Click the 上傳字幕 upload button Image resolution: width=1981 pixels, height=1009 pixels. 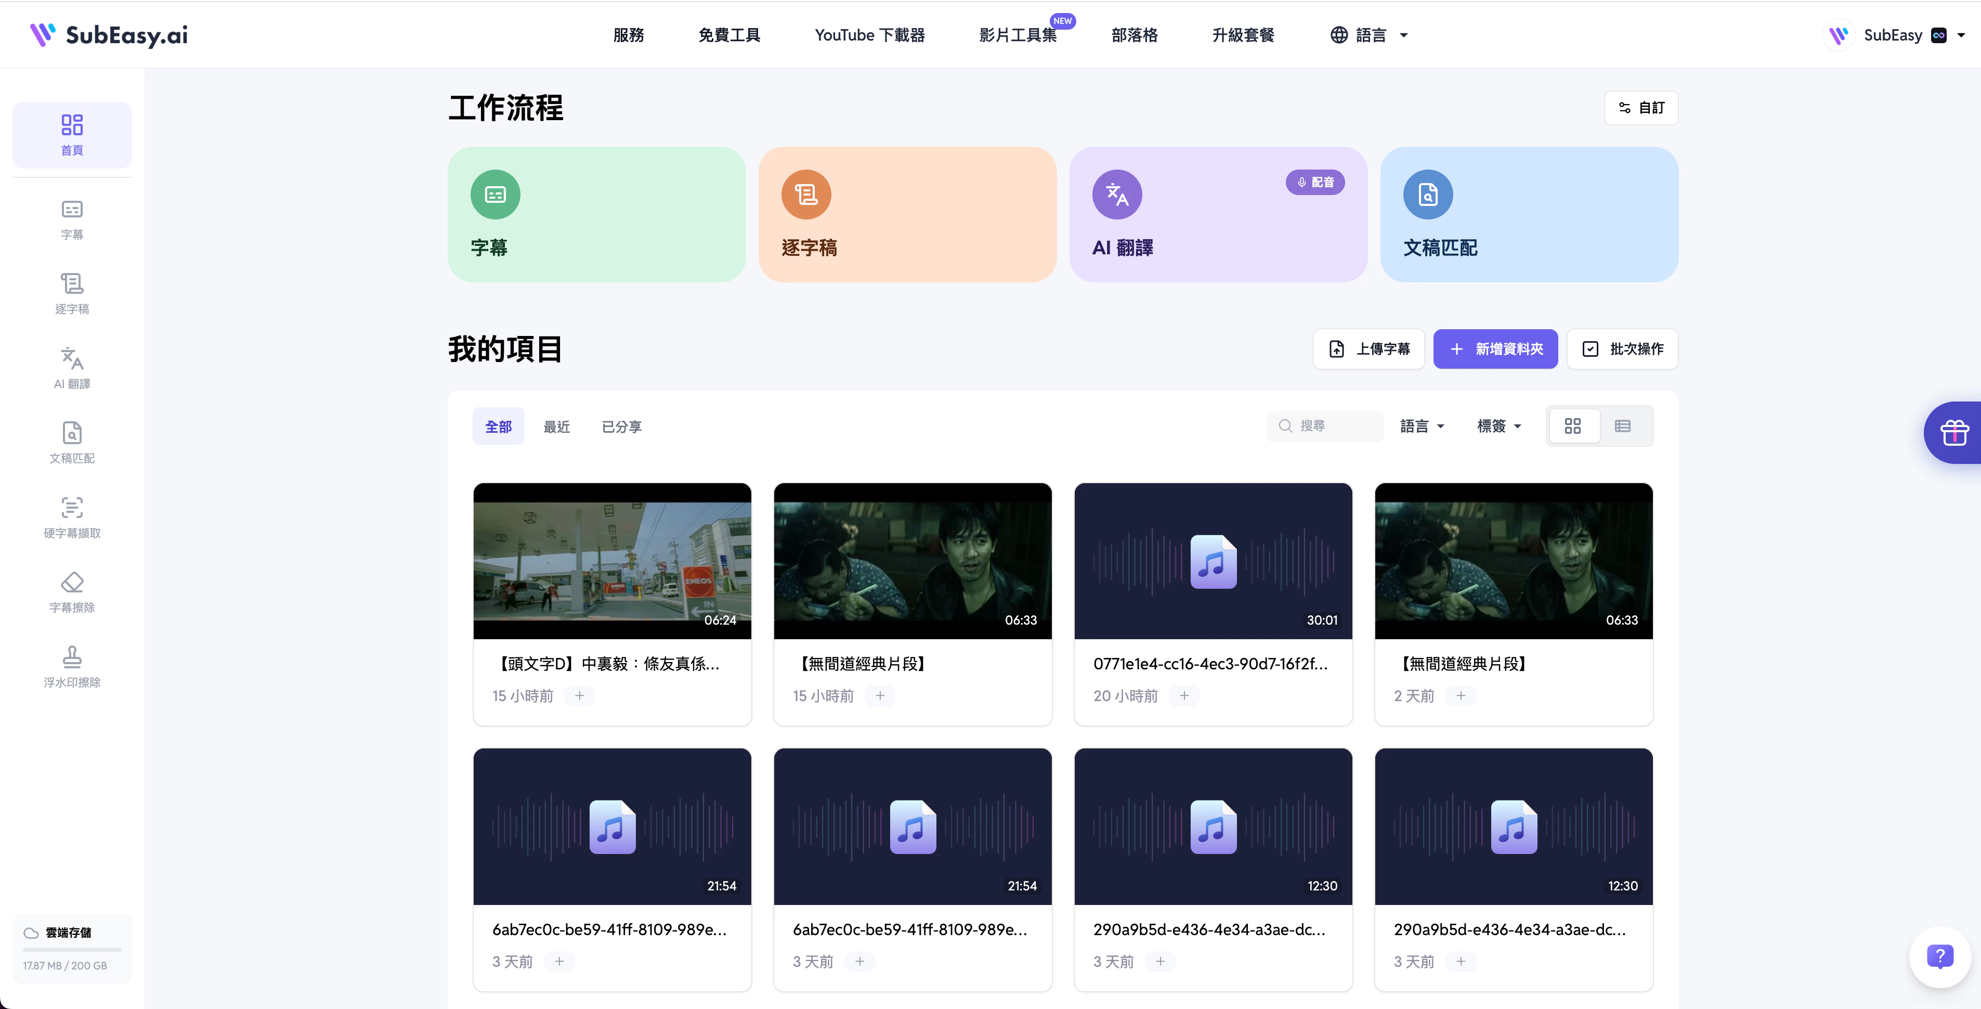pyautogui.click(x=1369, y=349)
